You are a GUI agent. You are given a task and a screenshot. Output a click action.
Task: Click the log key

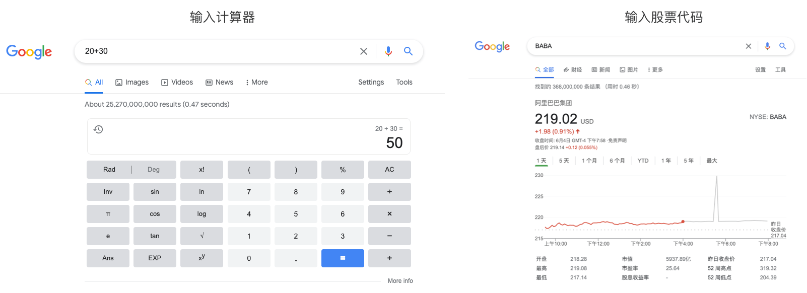(x=201, y=214)
